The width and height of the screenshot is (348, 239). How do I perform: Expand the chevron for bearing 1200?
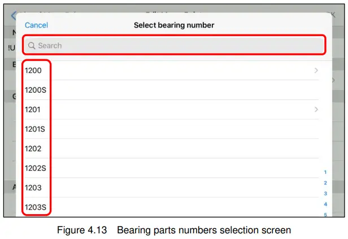click(316, 71)
